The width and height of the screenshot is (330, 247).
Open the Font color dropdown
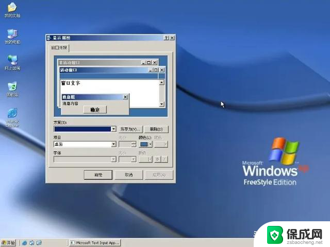coord(145,160)
